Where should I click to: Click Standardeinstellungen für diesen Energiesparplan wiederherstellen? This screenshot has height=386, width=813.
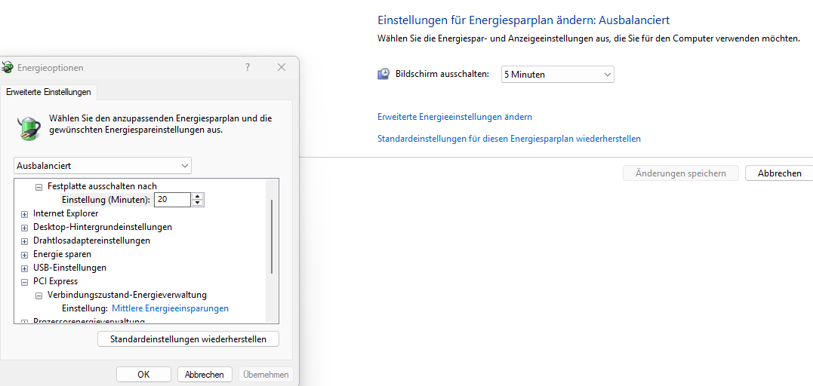(509, 139)
